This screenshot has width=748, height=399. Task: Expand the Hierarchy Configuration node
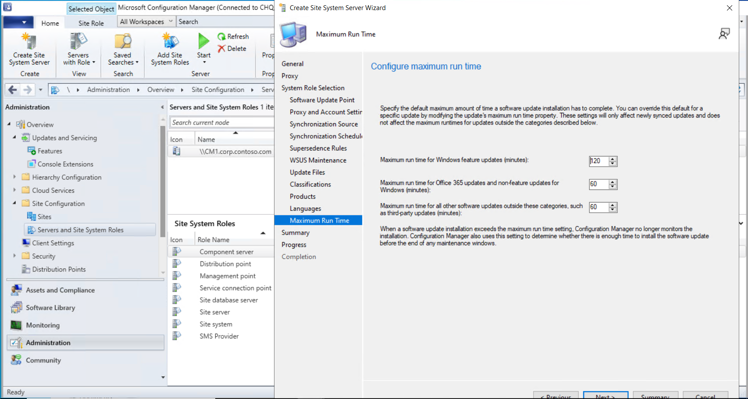coord(14,177)
